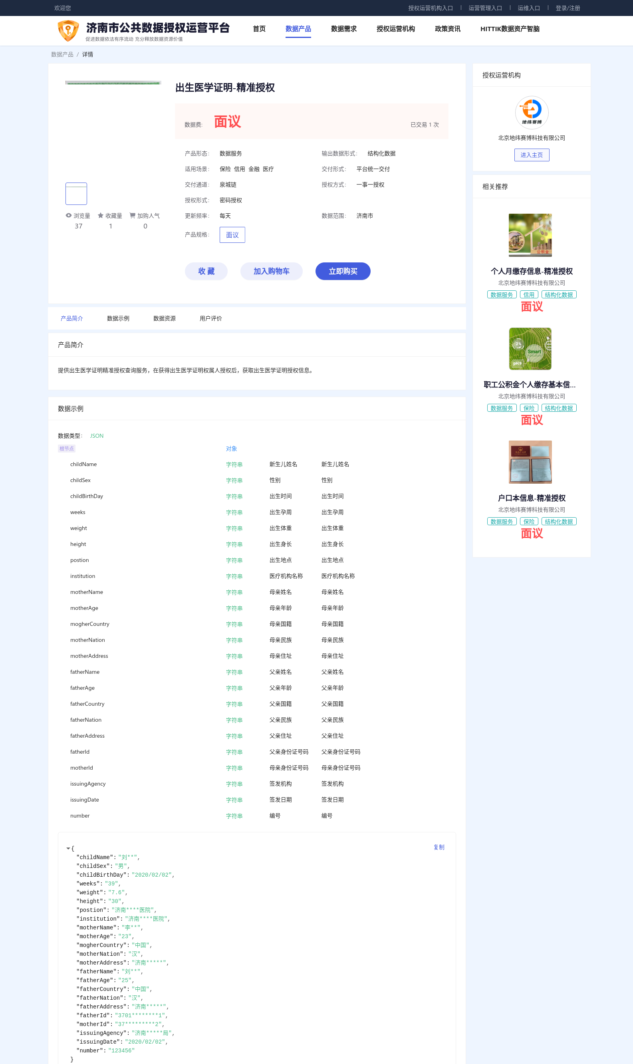Click the 根节点 label in the schema

click(x=67, y=449)
